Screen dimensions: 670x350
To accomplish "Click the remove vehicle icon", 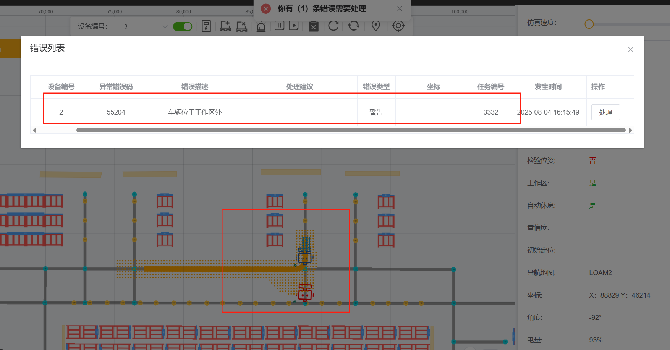I will coord(241,26).
